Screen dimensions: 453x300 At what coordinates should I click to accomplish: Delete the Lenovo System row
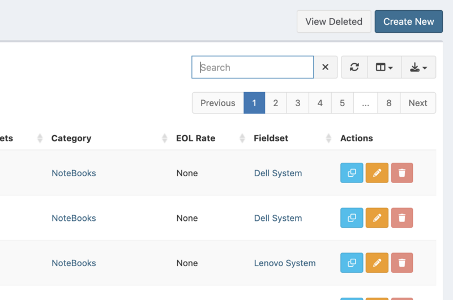[402, 263]
